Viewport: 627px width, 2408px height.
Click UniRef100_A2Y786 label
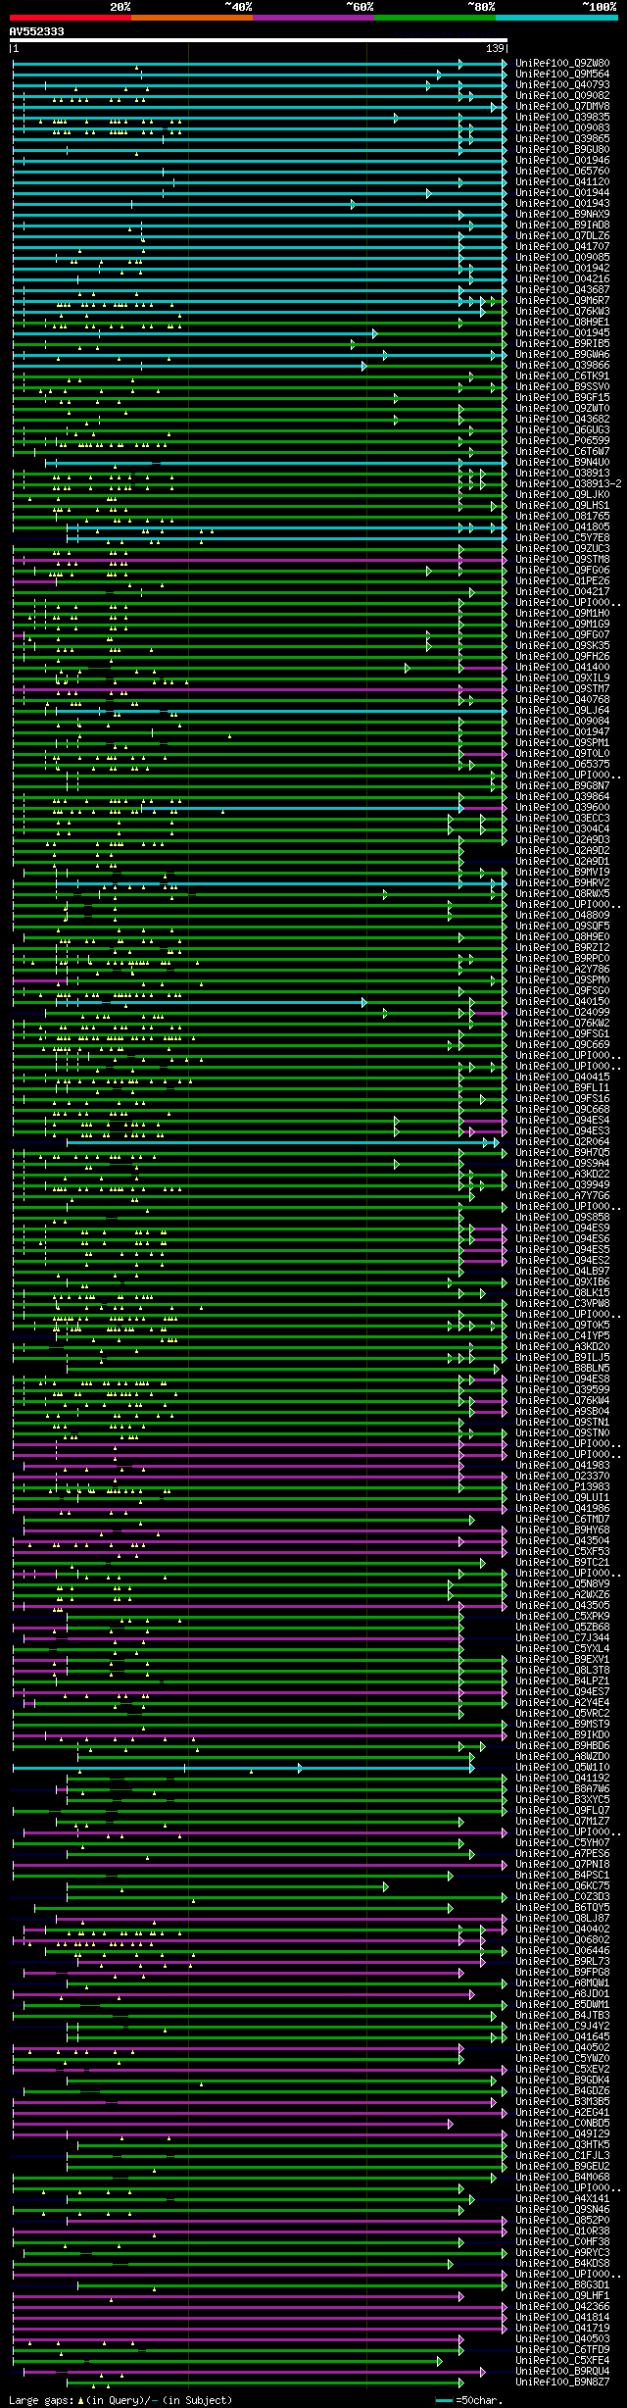pyautogui.click(x=562, y=970)
